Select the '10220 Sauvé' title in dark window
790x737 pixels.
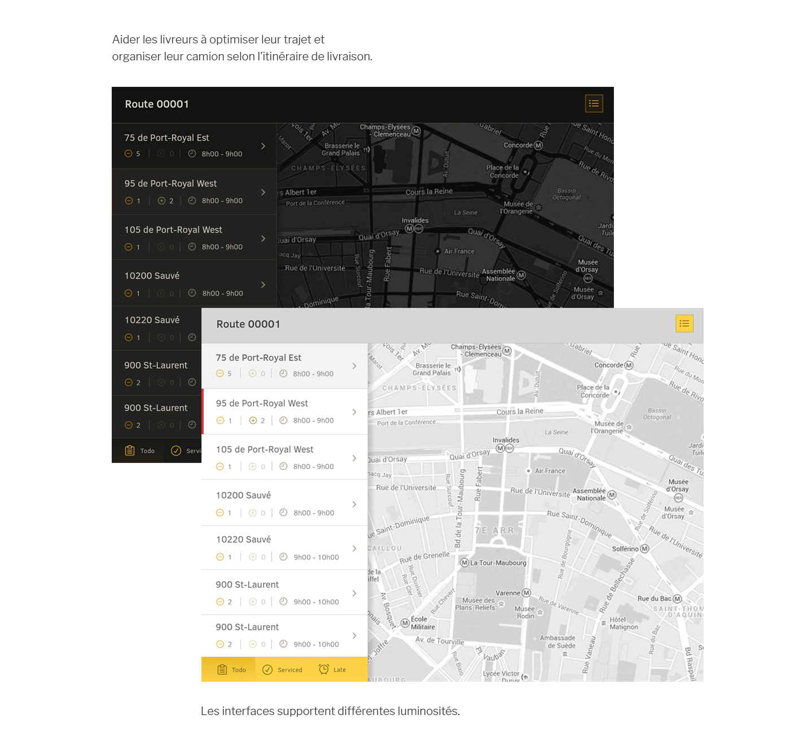pos(152,320)
